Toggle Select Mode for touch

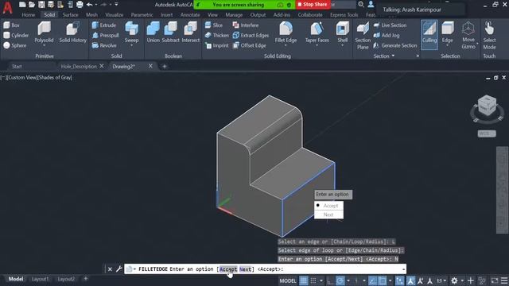pos(489,35)
